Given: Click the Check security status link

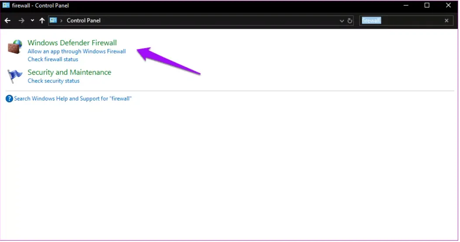Looking at the screenshot, I should 53,81.
